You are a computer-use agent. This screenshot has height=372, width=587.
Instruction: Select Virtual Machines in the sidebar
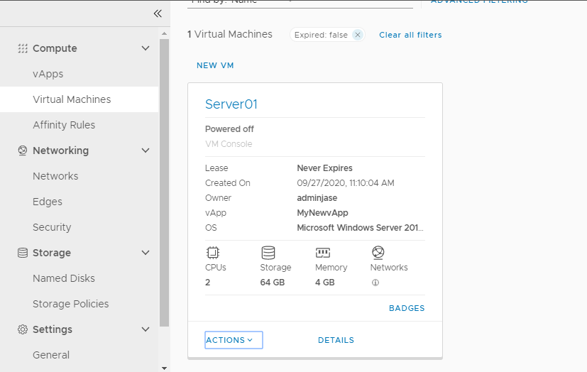click(x=79, y=99)
